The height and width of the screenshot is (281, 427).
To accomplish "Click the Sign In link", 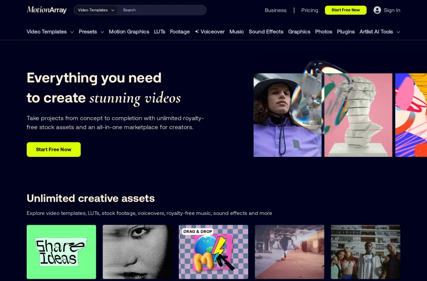I will pos(392,10).
